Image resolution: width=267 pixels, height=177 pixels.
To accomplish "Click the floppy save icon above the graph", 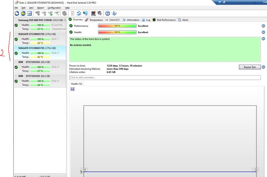I will tap(73, 89).
